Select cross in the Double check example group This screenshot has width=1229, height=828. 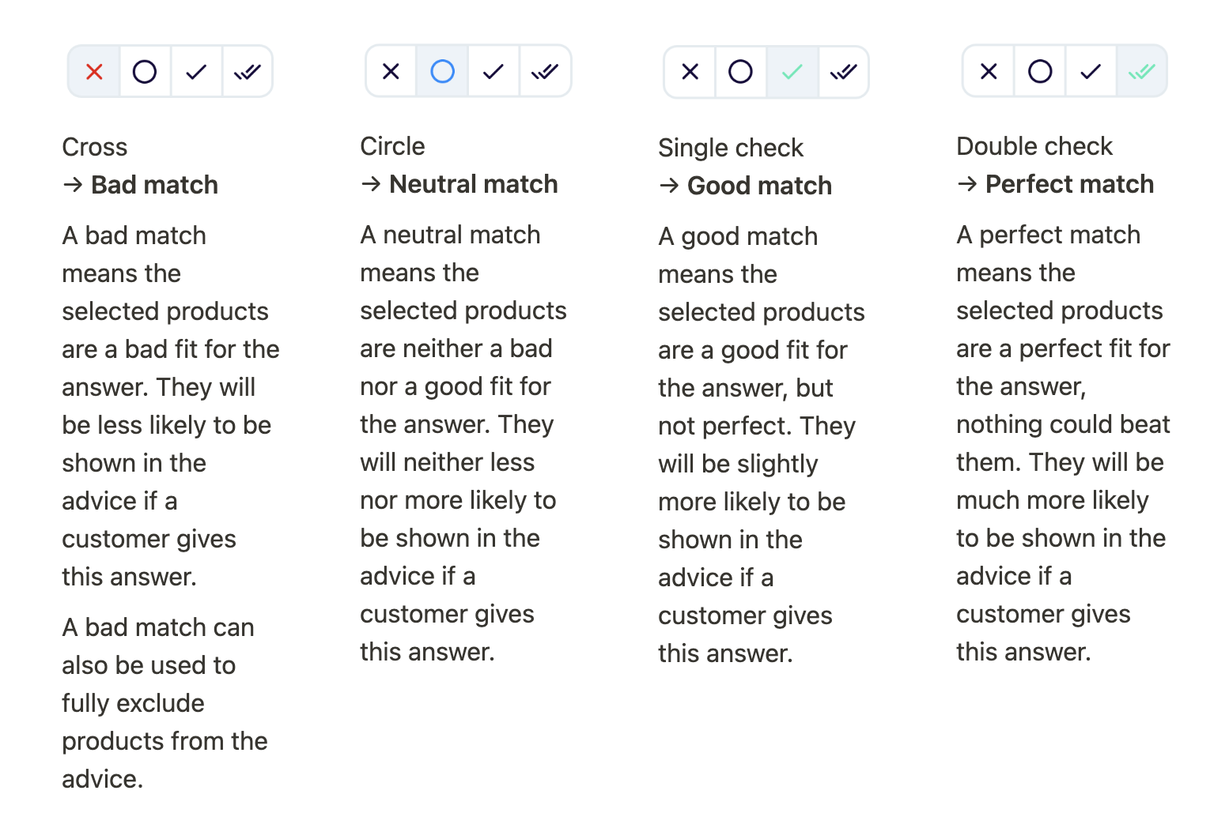click(989, 71)
